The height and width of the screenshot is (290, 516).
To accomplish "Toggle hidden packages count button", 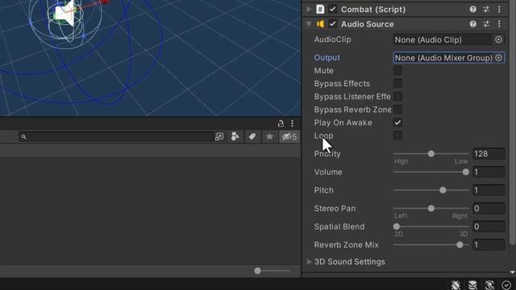I will tap(289, 136).
